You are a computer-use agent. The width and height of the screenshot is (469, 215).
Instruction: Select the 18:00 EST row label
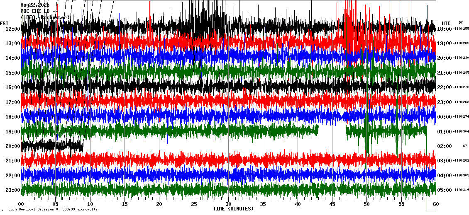pyautogui.click(x=13, y=117)
